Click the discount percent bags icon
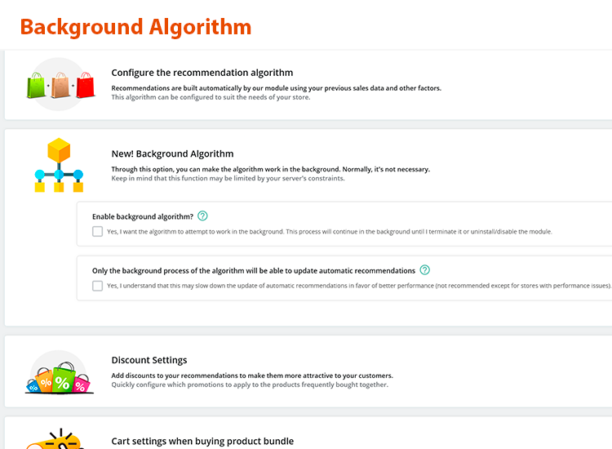The height and width of the screenshot is (449, 612). click(57, 373)
